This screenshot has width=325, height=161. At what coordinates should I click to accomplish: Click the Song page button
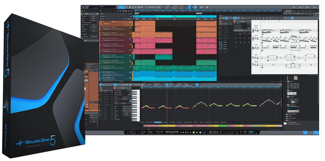point(300,7)
